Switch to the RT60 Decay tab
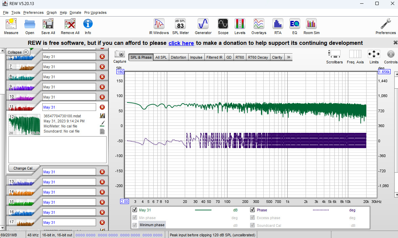 click(258, 57)
